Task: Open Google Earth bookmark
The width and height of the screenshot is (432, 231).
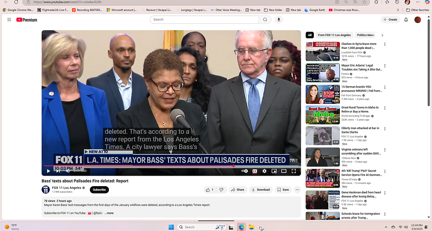Action: pyautogui.click(x=315, y=10)
